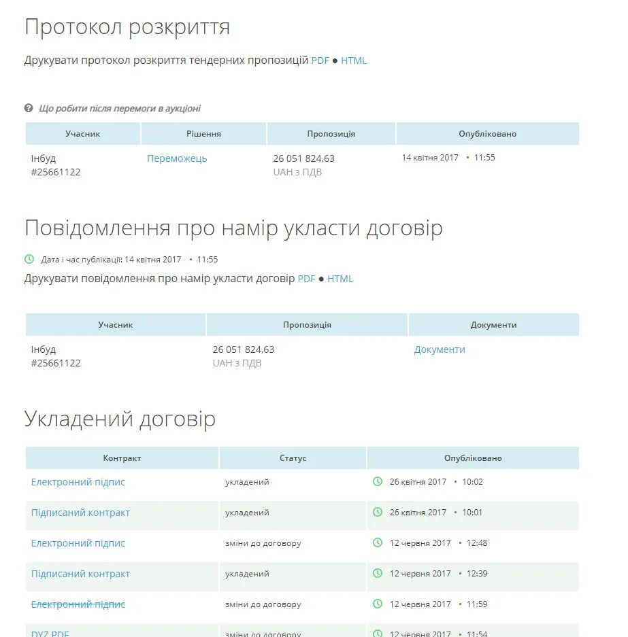Screen dimensions: 628x637
Task: Open the opening protocol HTML link
Action: pos(354,61)
